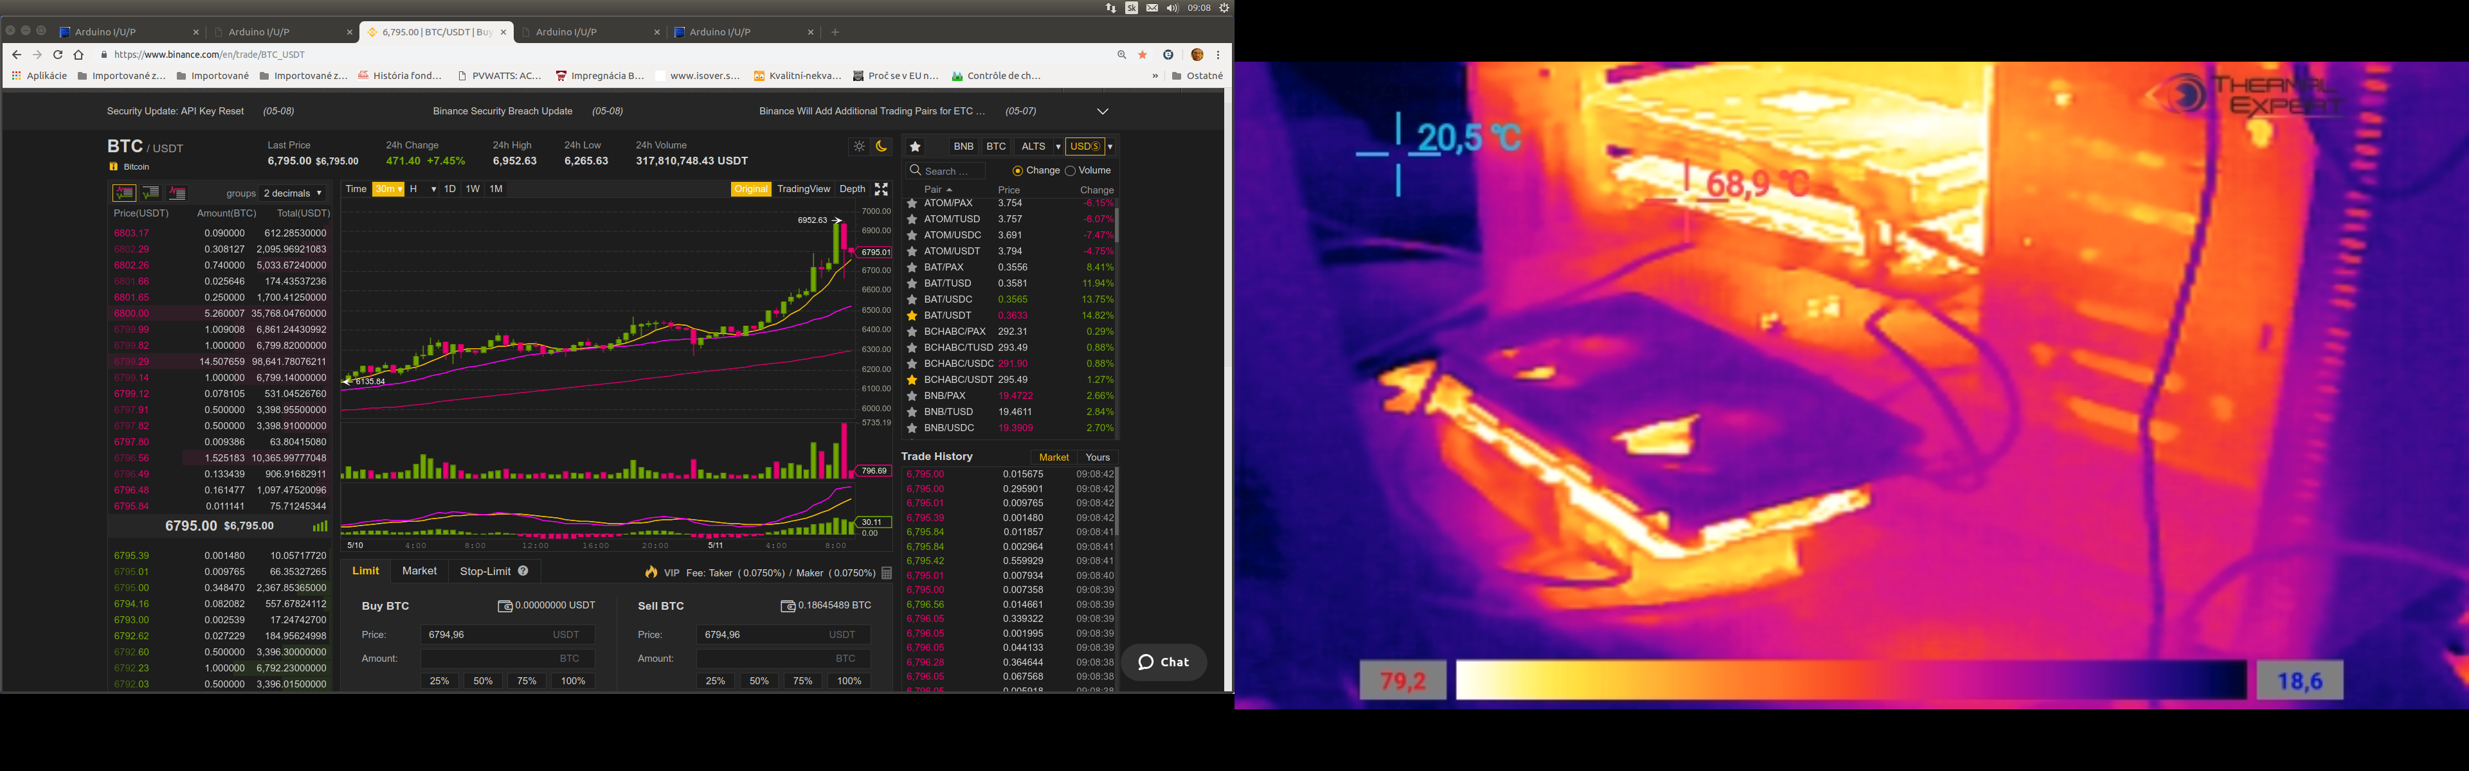Activate dark theme moon icon

point(882,146)
